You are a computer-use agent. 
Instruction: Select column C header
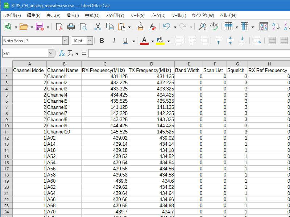pos(105,64)
